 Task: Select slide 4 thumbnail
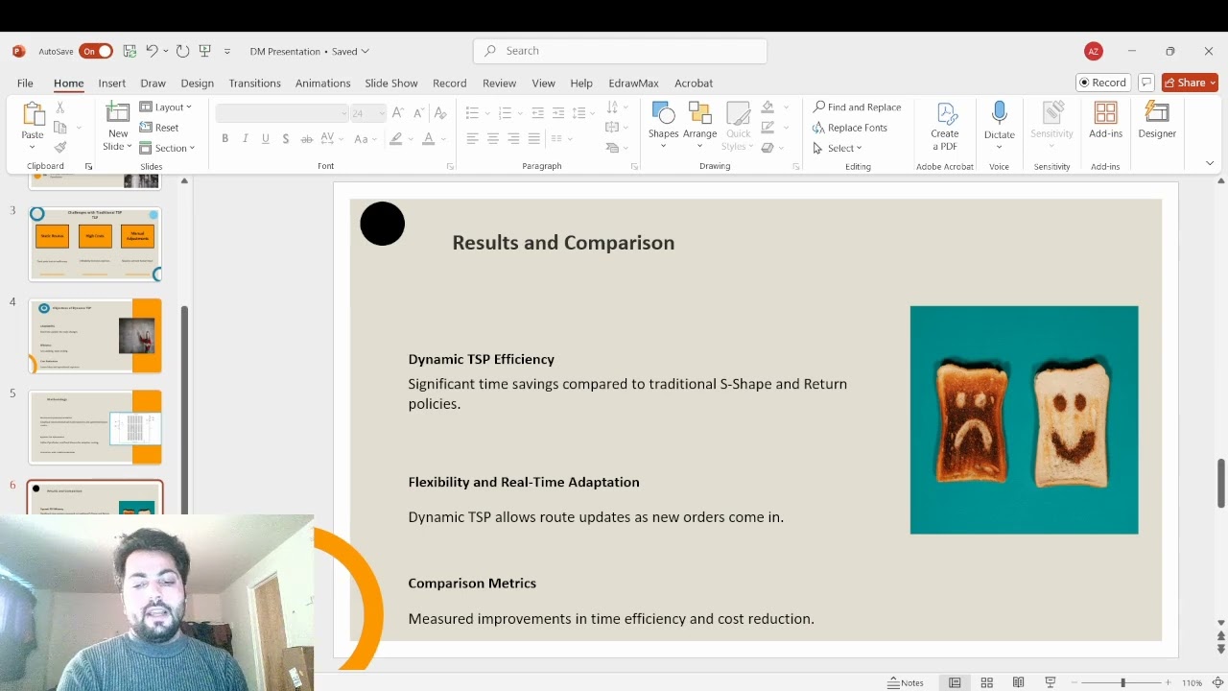click(x=95, y=335)
